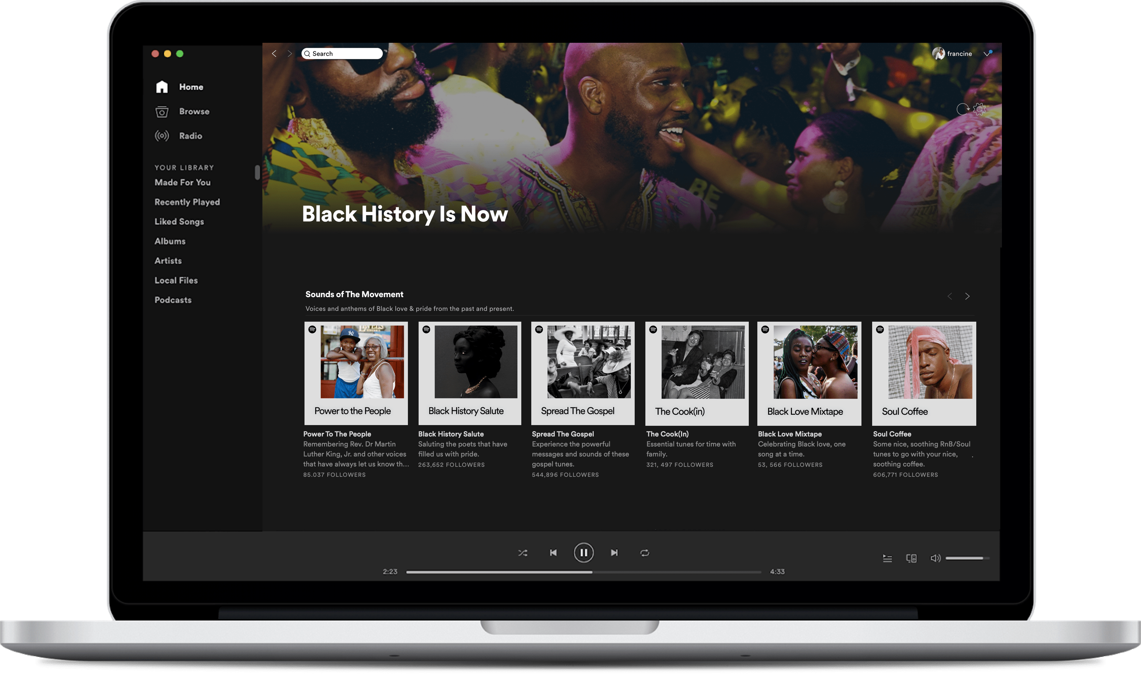Show previous Sounds of The Movement playlists
The width and height of the screenshot is (1141, 674).
coord(950,296)
